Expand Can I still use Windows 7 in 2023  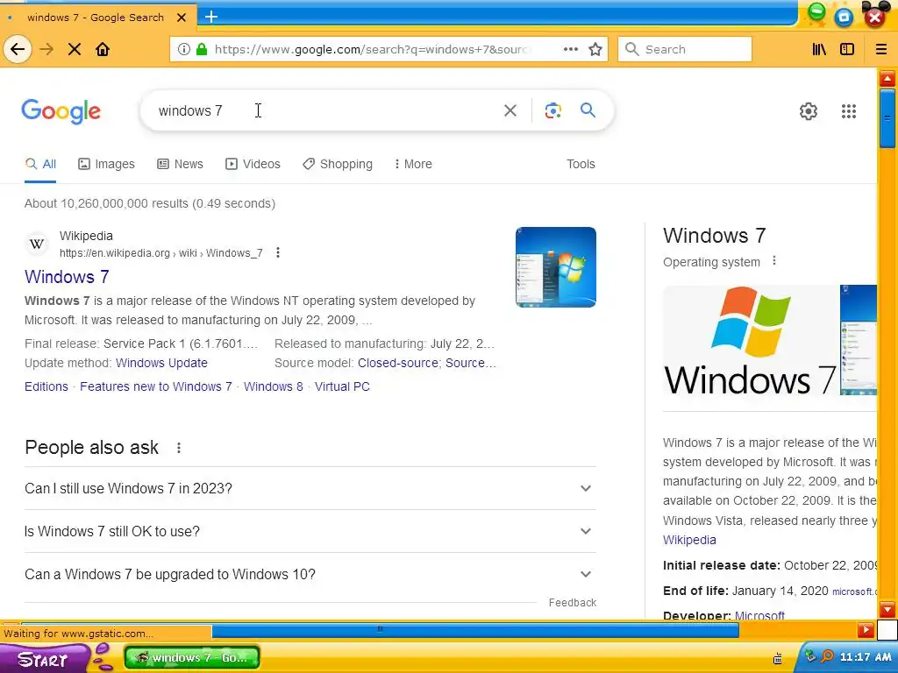coord(310,488)
